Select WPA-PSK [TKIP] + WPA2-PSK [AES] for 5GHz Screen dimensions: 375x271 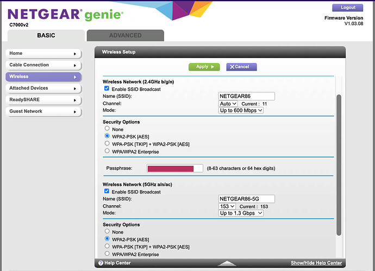pos(107,246)
